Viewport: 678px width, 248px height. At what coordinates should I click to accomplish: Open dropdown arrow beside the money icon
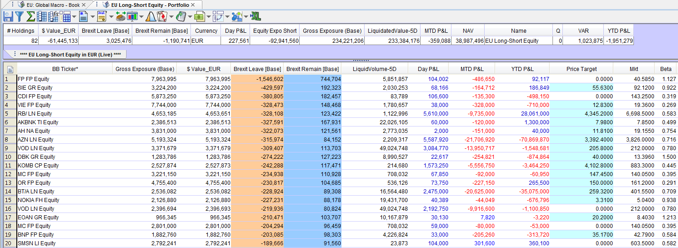coord(209,17)
